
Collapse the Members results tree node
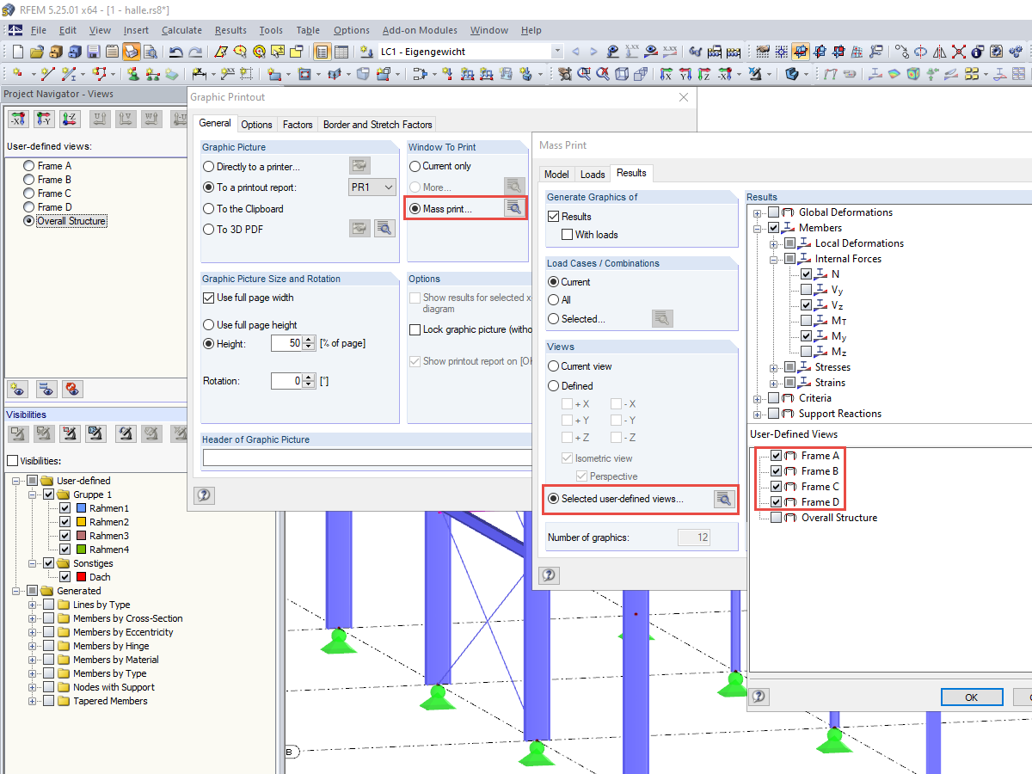(758, 229)
